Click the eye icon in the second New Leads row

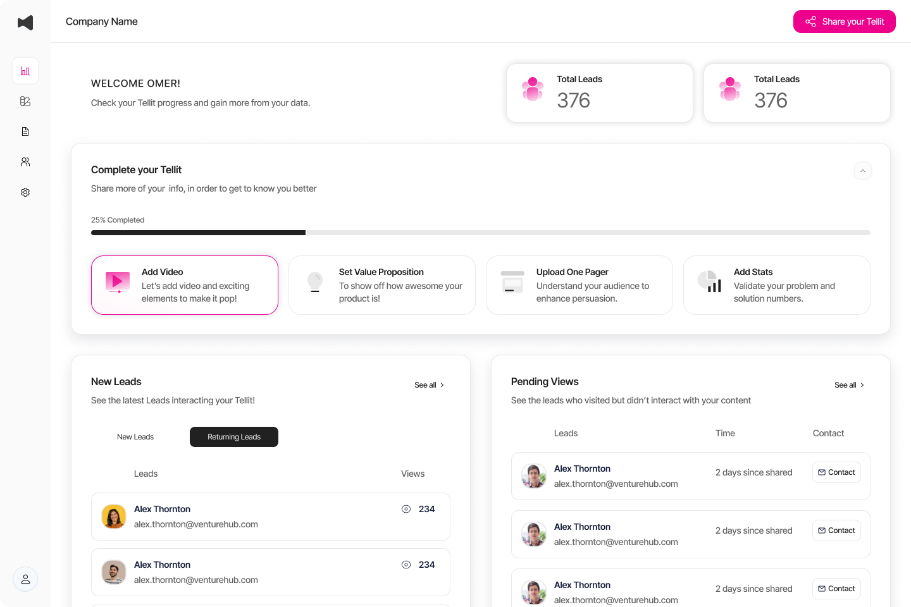point(406,565)
